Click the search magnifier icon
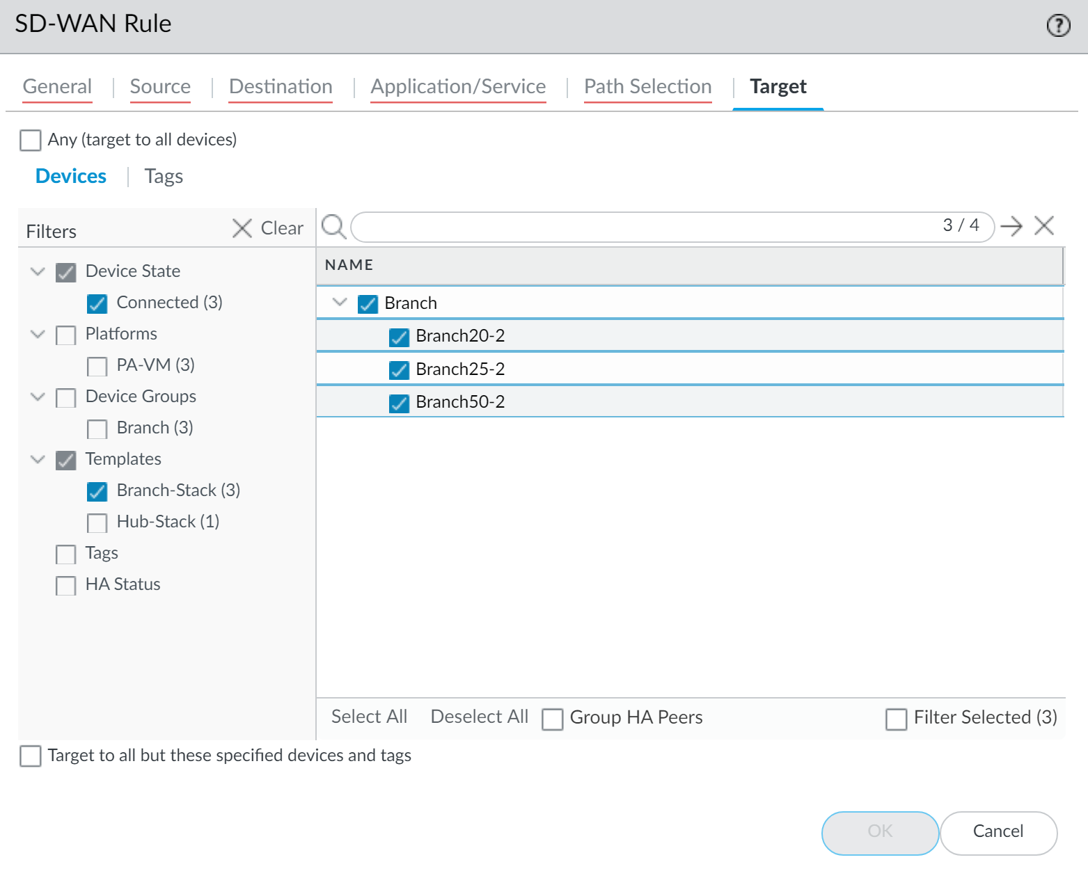The height and width of the screenshot is (878, 1088). pyautogui.click(x=333, y=226)
